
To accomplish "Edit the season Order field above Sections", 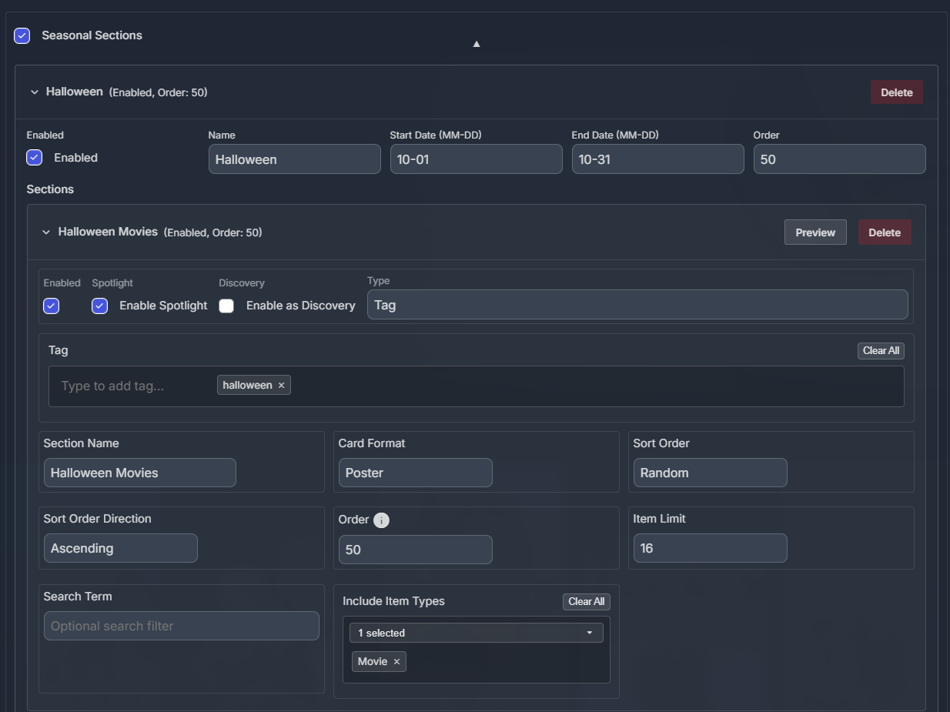I will [x=840, y=159].
